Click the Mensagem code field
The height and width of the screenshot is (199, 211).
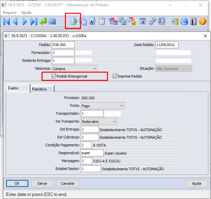[x=86, y=161]
